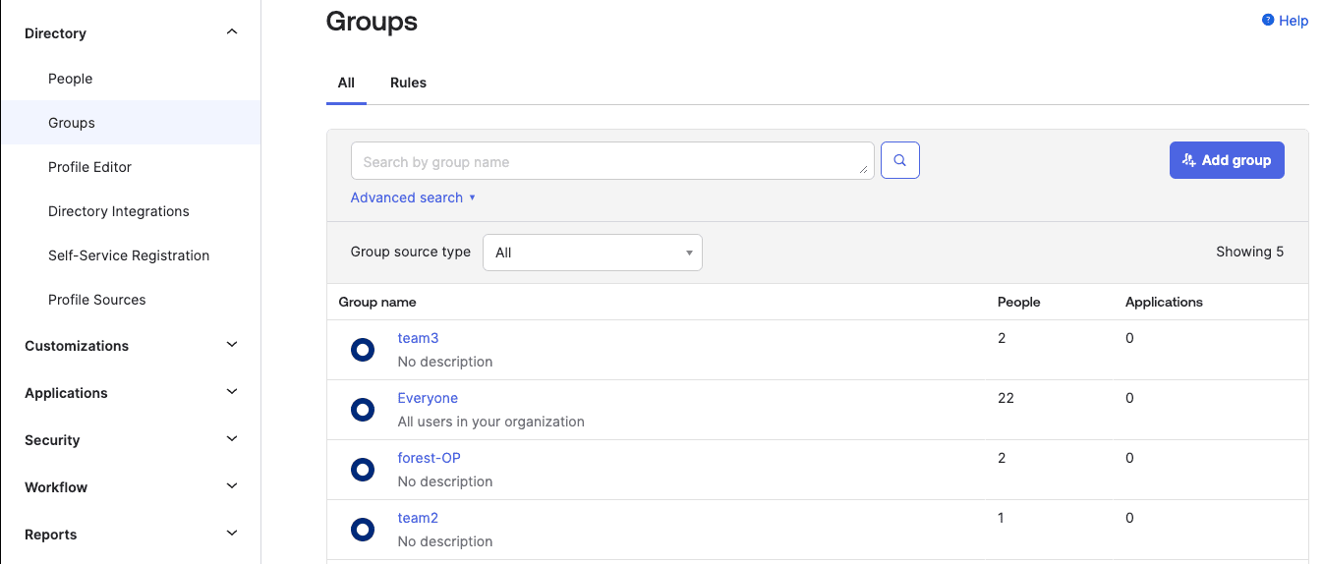Go to People in the sidebar
This screenshot has height=564, width=1323.
tap(71, 79)
